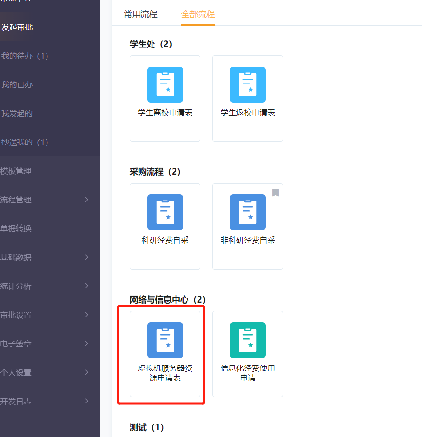Expand the 统计分析 sidebar menu

(86, 286)
